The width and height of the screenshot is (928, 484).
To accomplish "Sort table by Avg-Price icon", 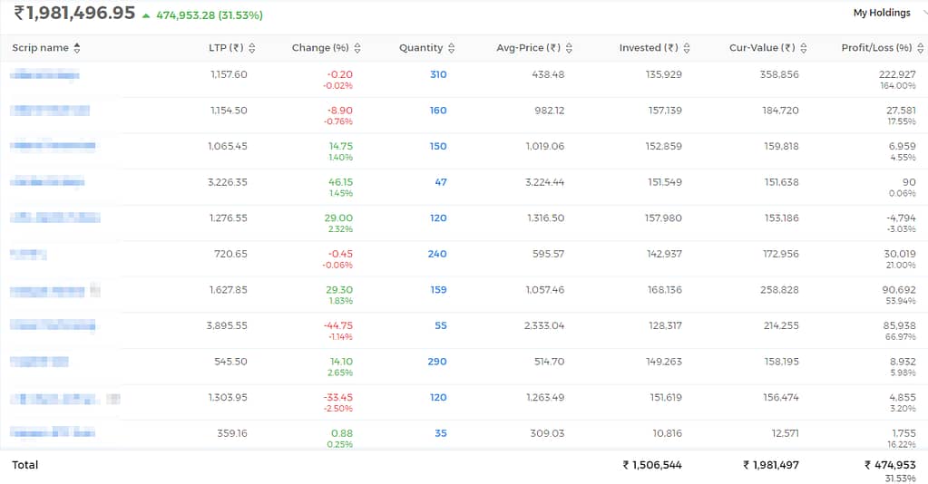I will (570, 48).
